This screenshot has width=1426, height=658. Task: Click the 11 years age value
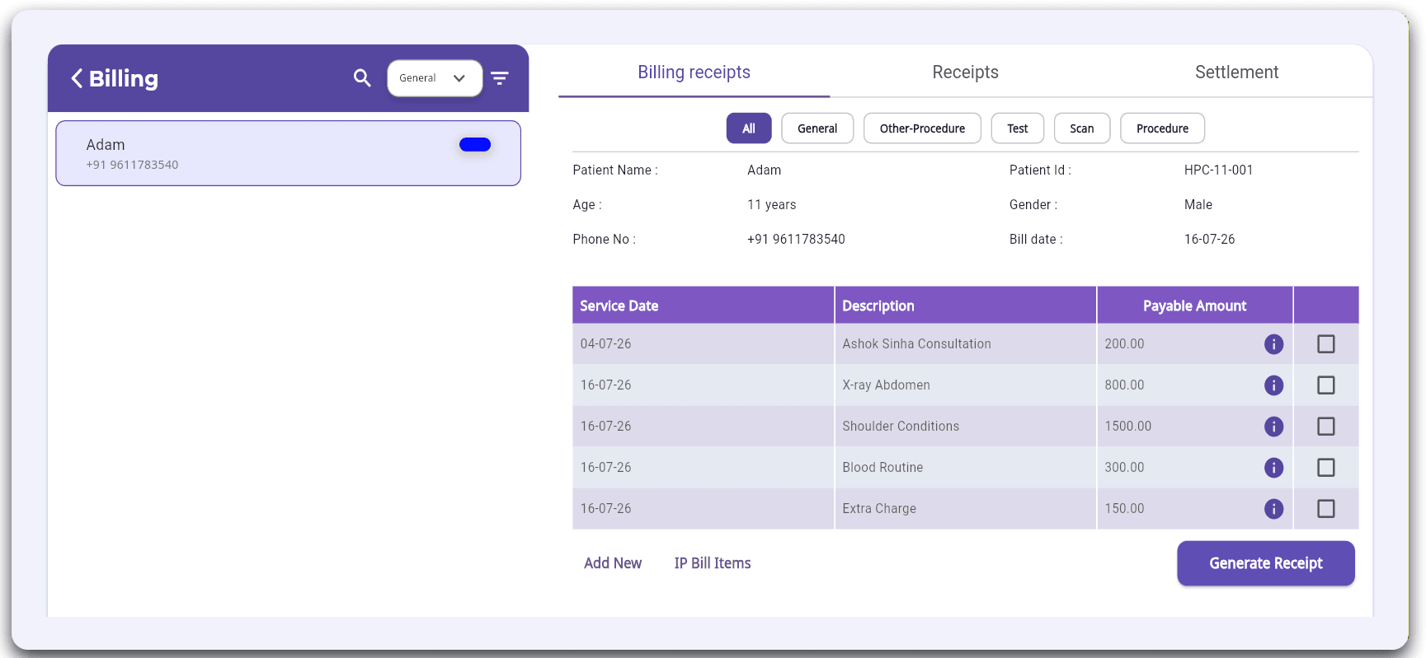point(772,205)
